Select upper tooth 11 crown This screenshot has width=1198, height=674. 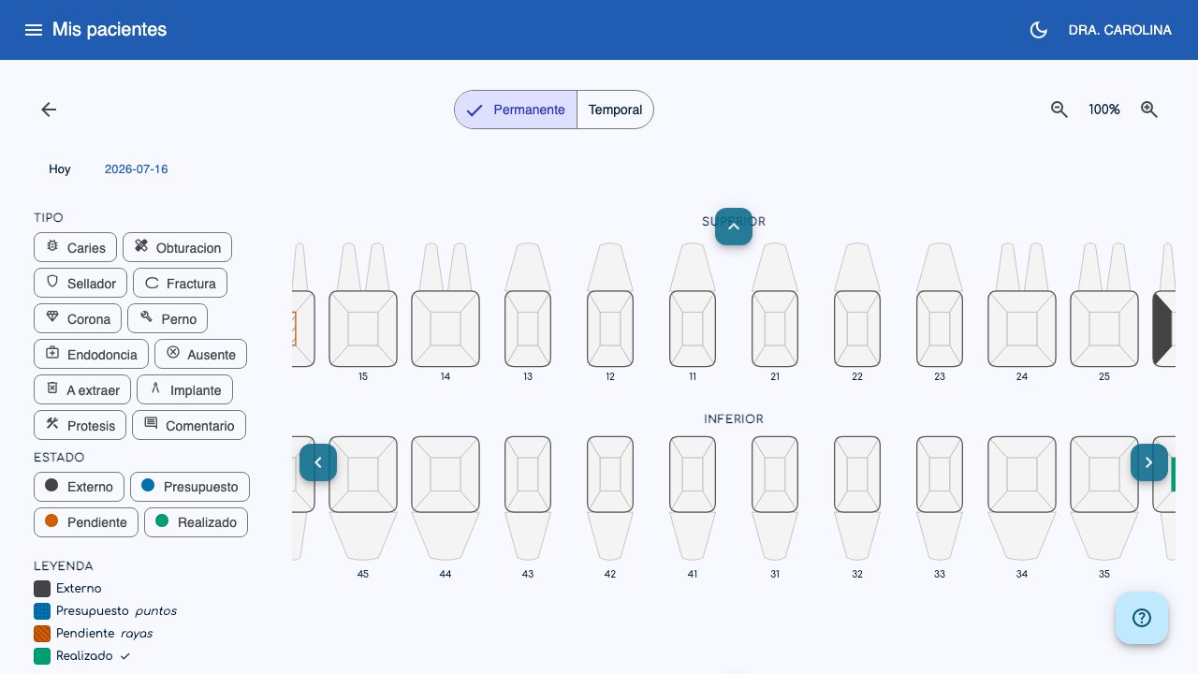(693, 329)
